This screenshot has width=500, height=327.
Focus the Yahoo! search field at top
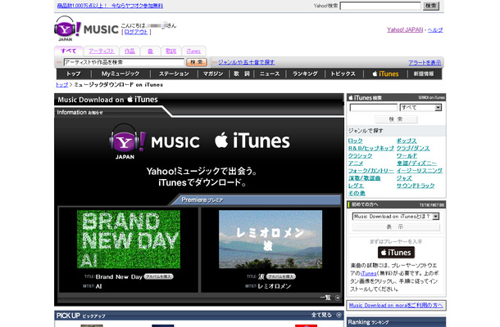pyautogui.click(x=380, y=6)
